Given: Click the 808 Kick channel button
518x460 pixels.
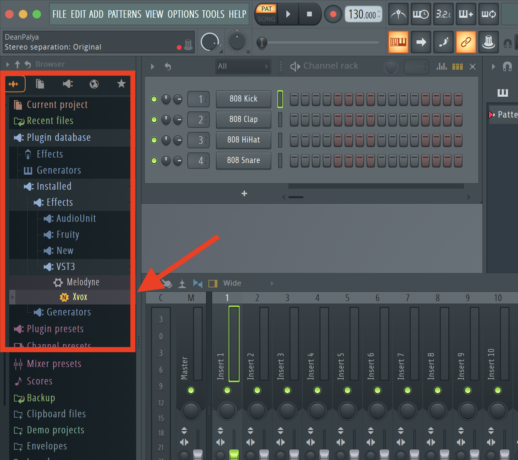Looking at the screenshot, I should (244, 99).
